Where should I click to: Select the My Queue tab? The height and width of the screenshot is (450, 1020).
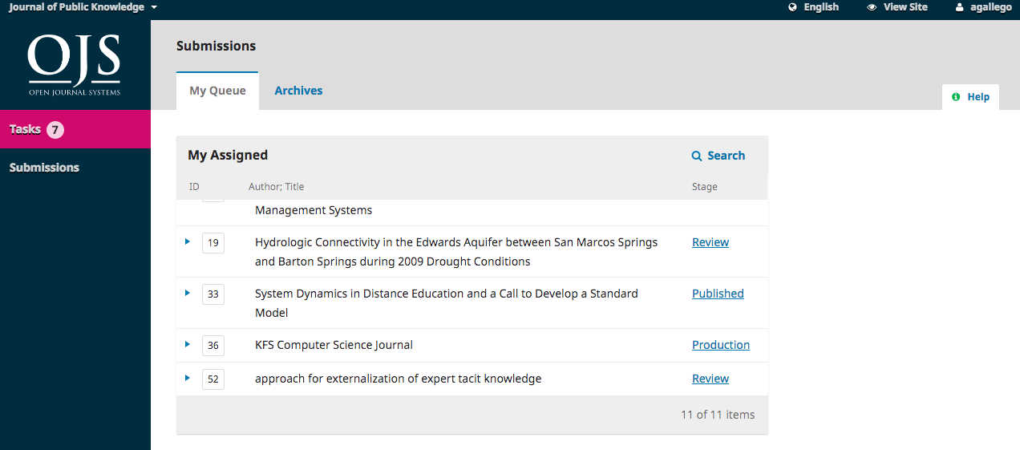point(217,91)
